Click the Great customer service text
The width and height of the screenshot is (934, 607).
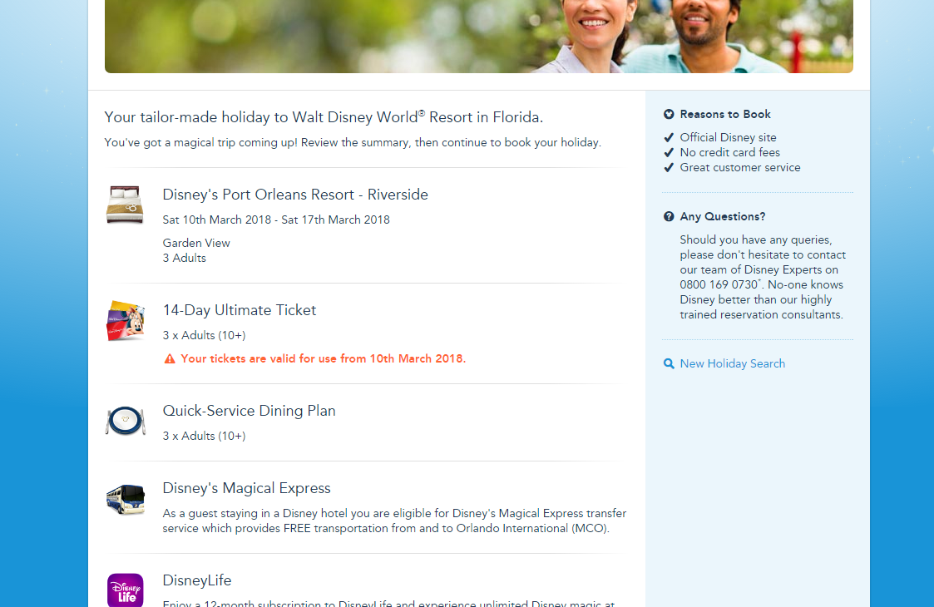click(x=740, y=168)
